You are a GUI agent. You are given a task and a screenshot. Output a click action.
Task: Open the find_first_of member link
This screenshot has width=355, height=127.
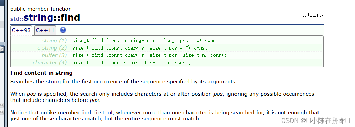pyautogui.click(x=97, y=112)
